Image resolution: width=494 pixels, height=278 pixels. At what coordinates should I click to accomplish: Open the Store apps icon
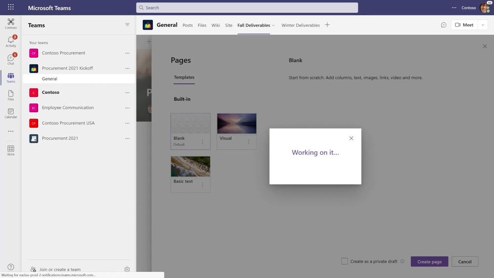coord(11,150)
